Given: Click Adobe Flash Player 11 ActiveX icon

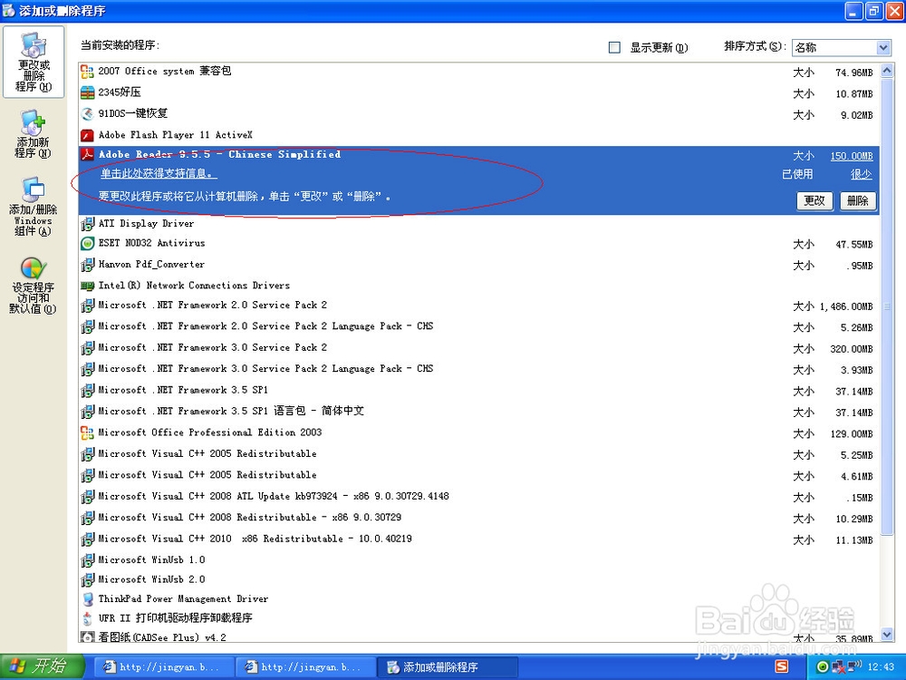Looking at the screenshot, I should pyautogui.click(x=87, y=135).
